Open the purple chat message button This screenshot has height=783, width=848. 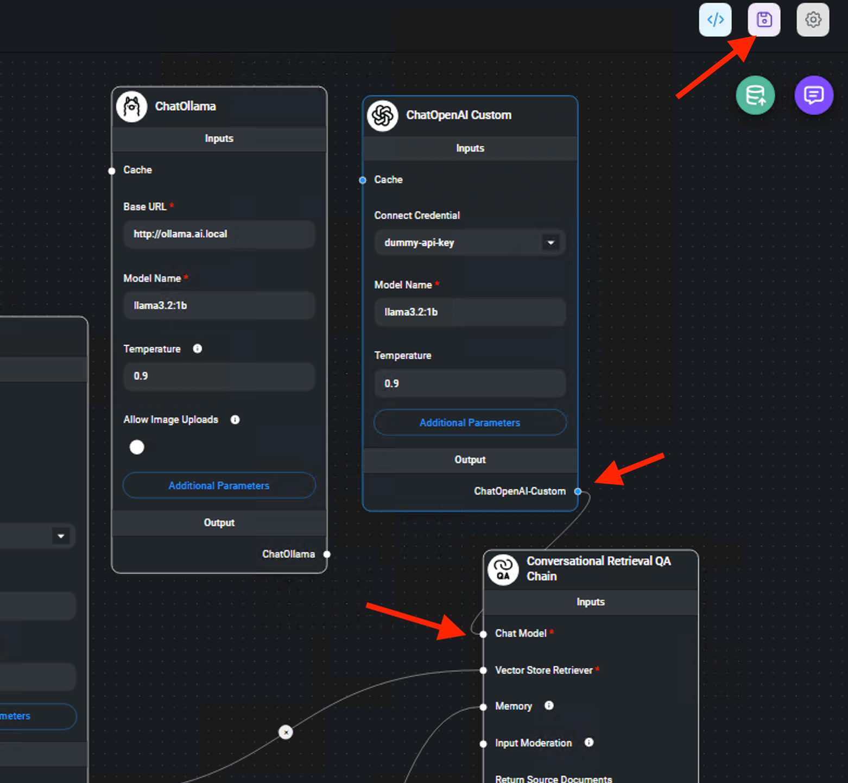click(813, 96)
